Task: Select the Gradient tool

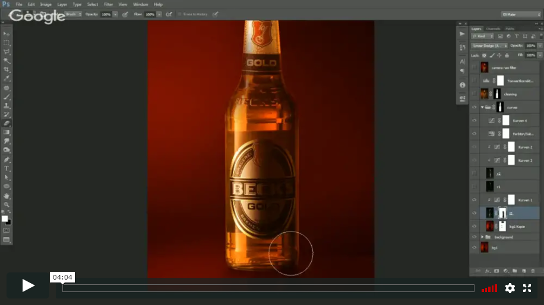Action: [x=7, y=133]
